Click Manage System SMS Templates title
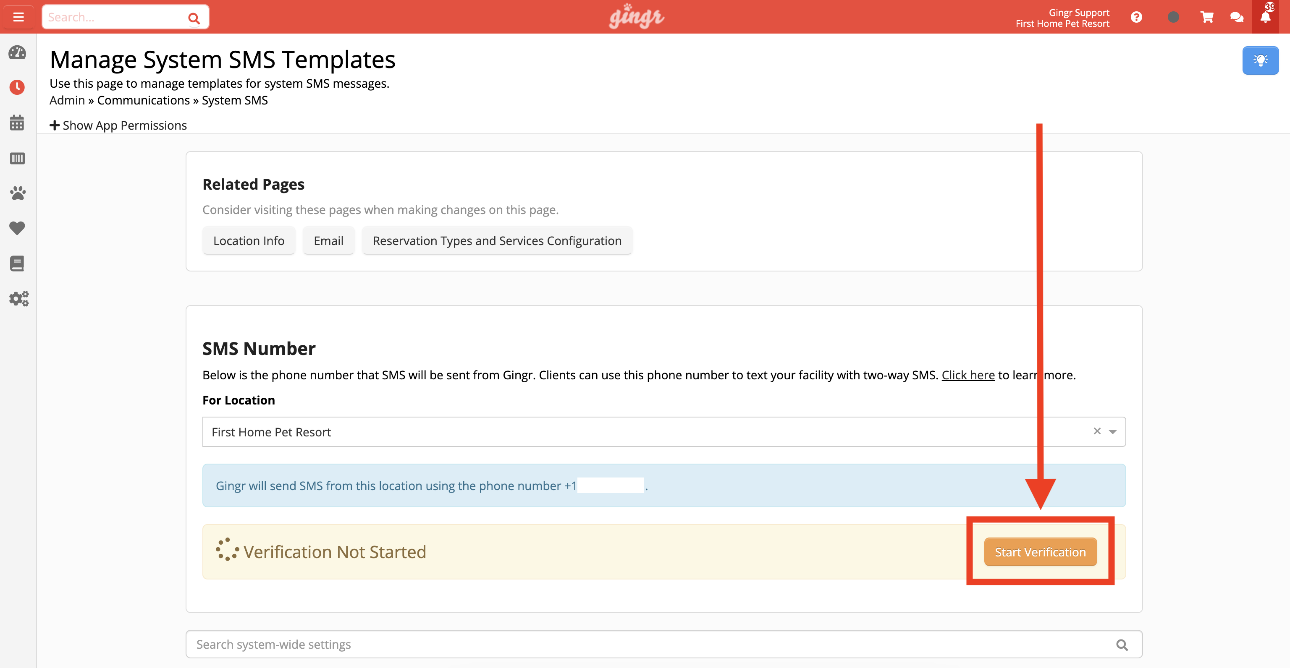Viewport: 1290px width, 668px height. (x=222, y=60)
